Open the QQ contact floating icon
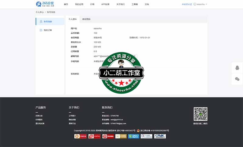Screen dimensions: 243x147 pyautogui.click(x=237, y=68)
